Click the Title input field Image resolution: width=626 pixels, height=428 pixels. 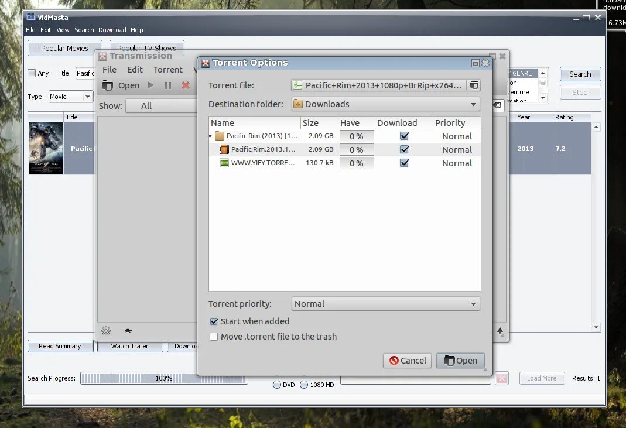pos(85,73)
